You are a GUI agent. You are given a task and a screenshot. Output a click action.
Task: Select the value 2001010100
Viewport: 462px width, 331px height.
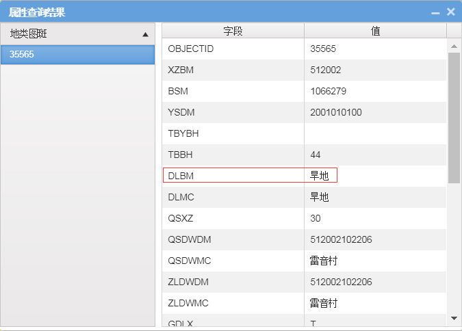coord(375,112)
